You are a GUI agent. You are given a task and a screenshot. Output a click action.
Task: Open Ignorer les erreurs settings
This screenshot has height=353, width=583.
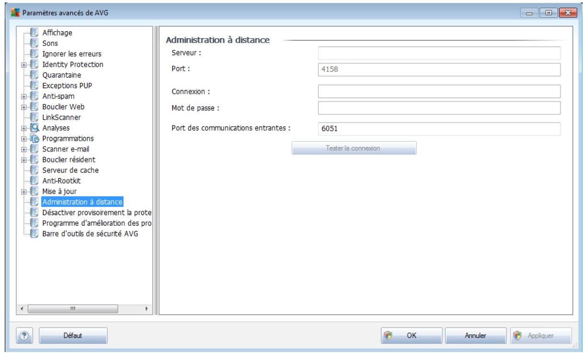(x=72, y=54)
